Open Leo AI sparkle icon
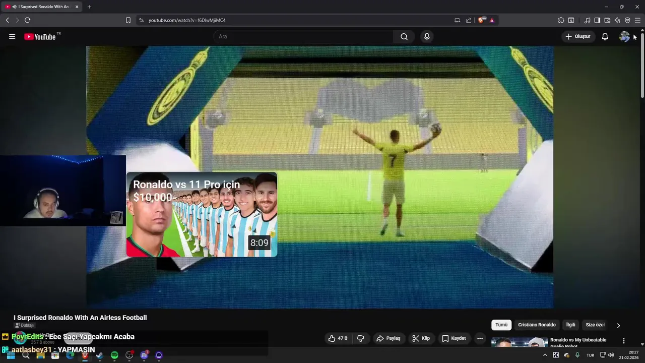Screen dimensions: 645x363 click(x=617, y=20)
